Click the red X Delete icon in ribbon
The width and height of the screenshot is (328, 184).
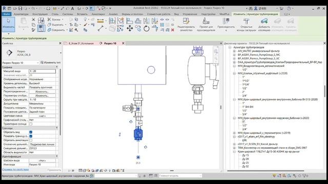pos(173,30)
